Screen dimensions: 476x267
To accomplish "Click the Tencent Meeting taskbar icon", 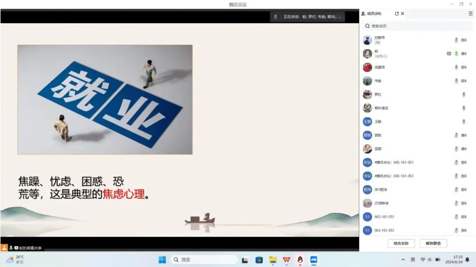I will 314,260.
